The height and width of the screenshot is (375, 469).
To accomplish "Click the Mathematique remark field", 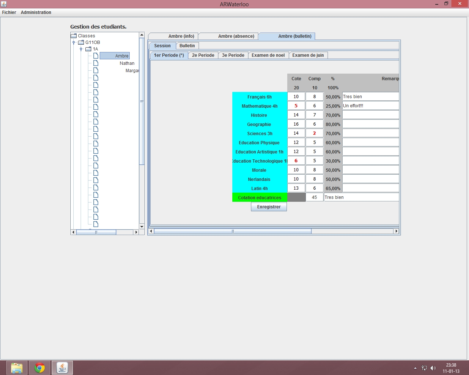I will tap(370, 106).
